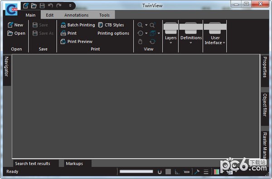Select the pan hand tool
272x179 pixels.
[140, 42]
